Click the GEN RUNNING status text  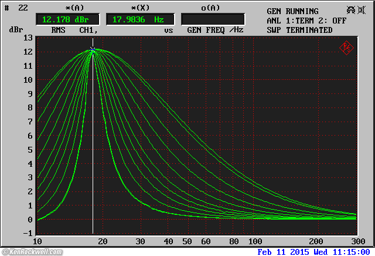pyautogui.click(x=292, y=11)
